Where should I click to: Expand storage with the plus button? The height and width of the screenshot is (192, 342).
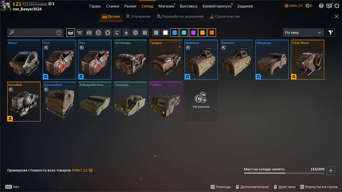tap(331, 171)
